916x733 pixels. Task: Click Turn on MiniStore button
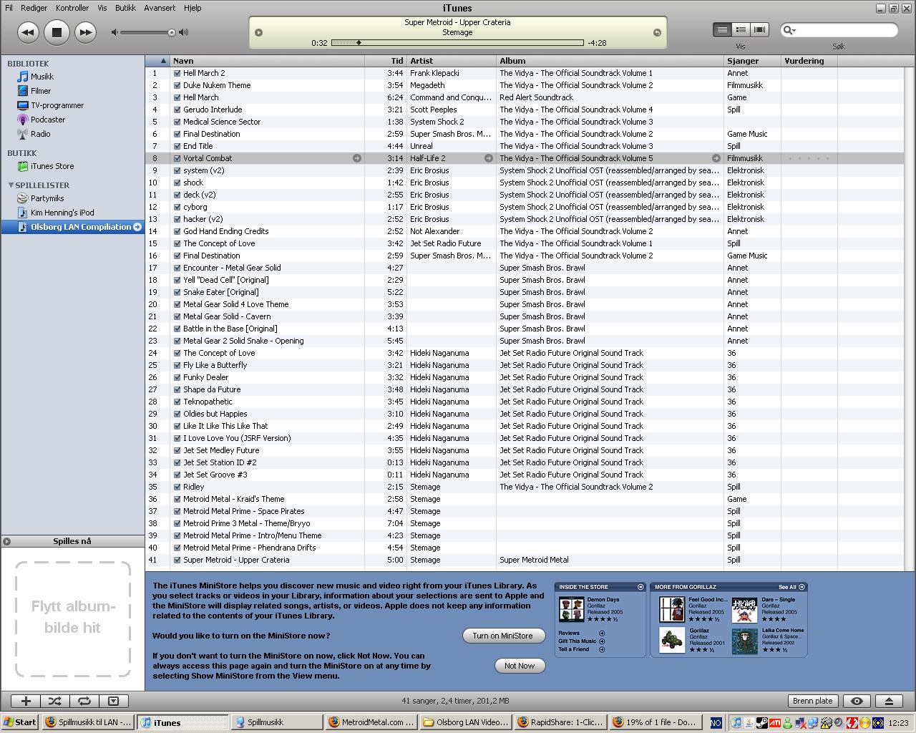coord(502,636)
